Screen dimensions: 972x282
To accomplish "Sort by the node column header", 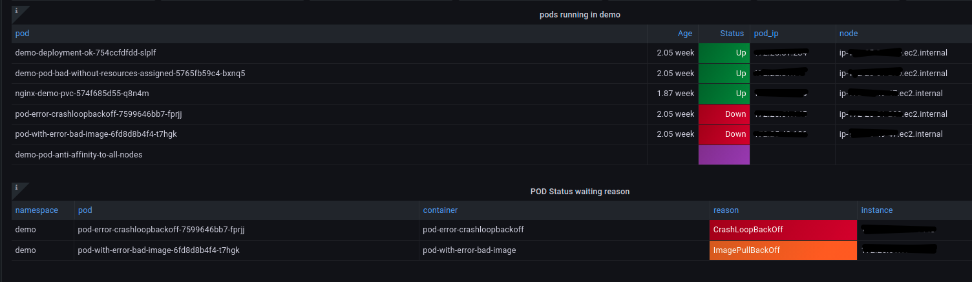I will [x=849, y=34].
